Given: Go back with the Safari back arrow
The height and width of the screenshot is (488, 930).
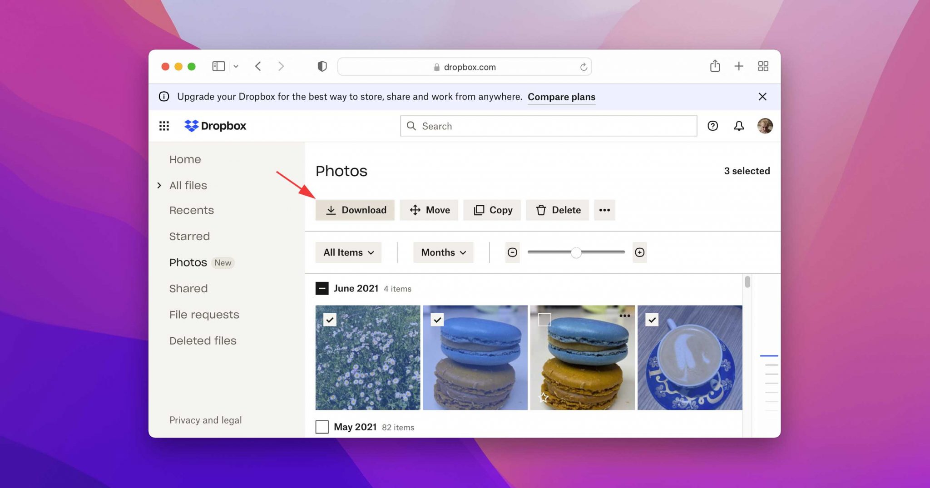Looking at the screenshot, I should (258, 66).
